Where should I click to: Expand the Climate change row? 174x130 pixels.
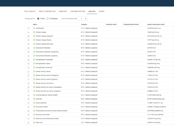(28, 32)
